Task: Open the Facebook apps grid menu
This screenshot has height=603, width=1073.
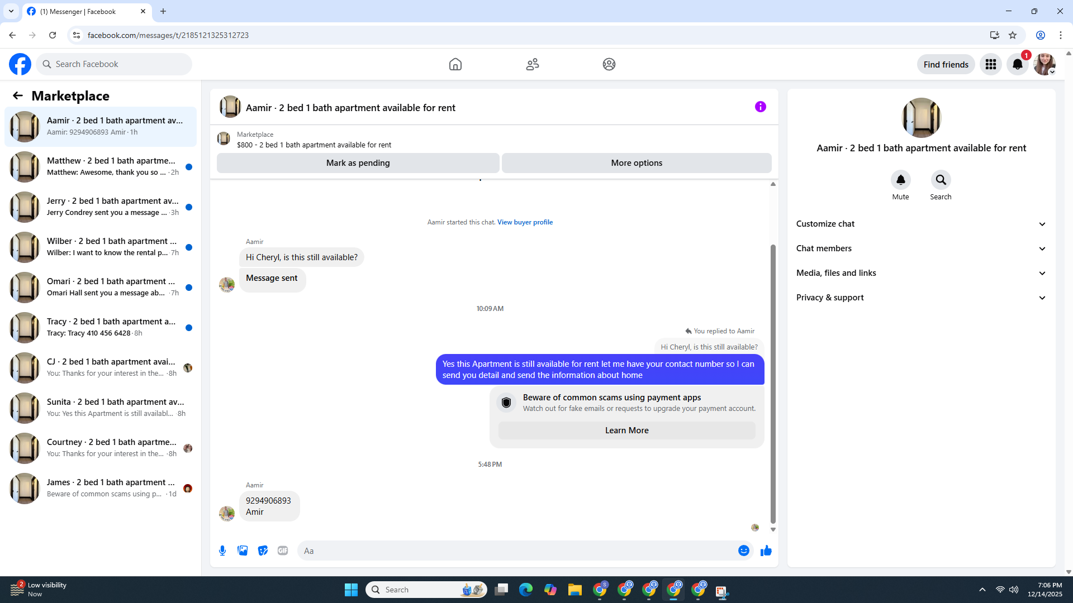Action: pos(990,64)
